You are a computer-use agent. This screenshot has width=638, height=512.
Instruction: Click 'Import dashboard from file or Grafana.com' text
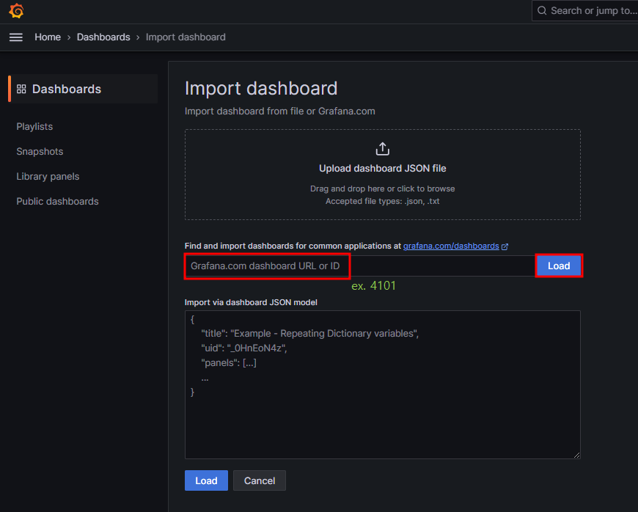[x=280, y=111]
